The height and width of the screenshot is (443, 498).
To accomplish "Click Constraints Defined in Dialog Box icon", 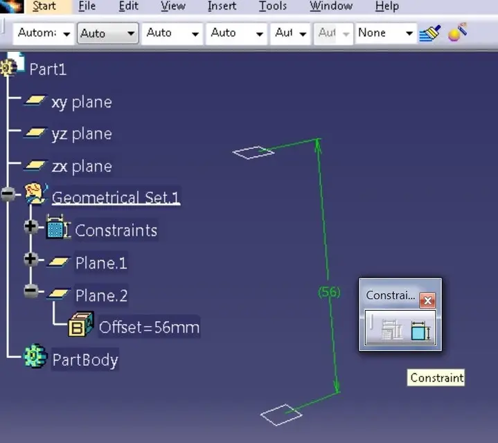I will pos(391,329).
